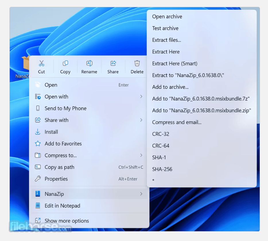268x241 pixels.
Task: Expand the Compress to... submenu arrow
Action: tap(141, 155)
